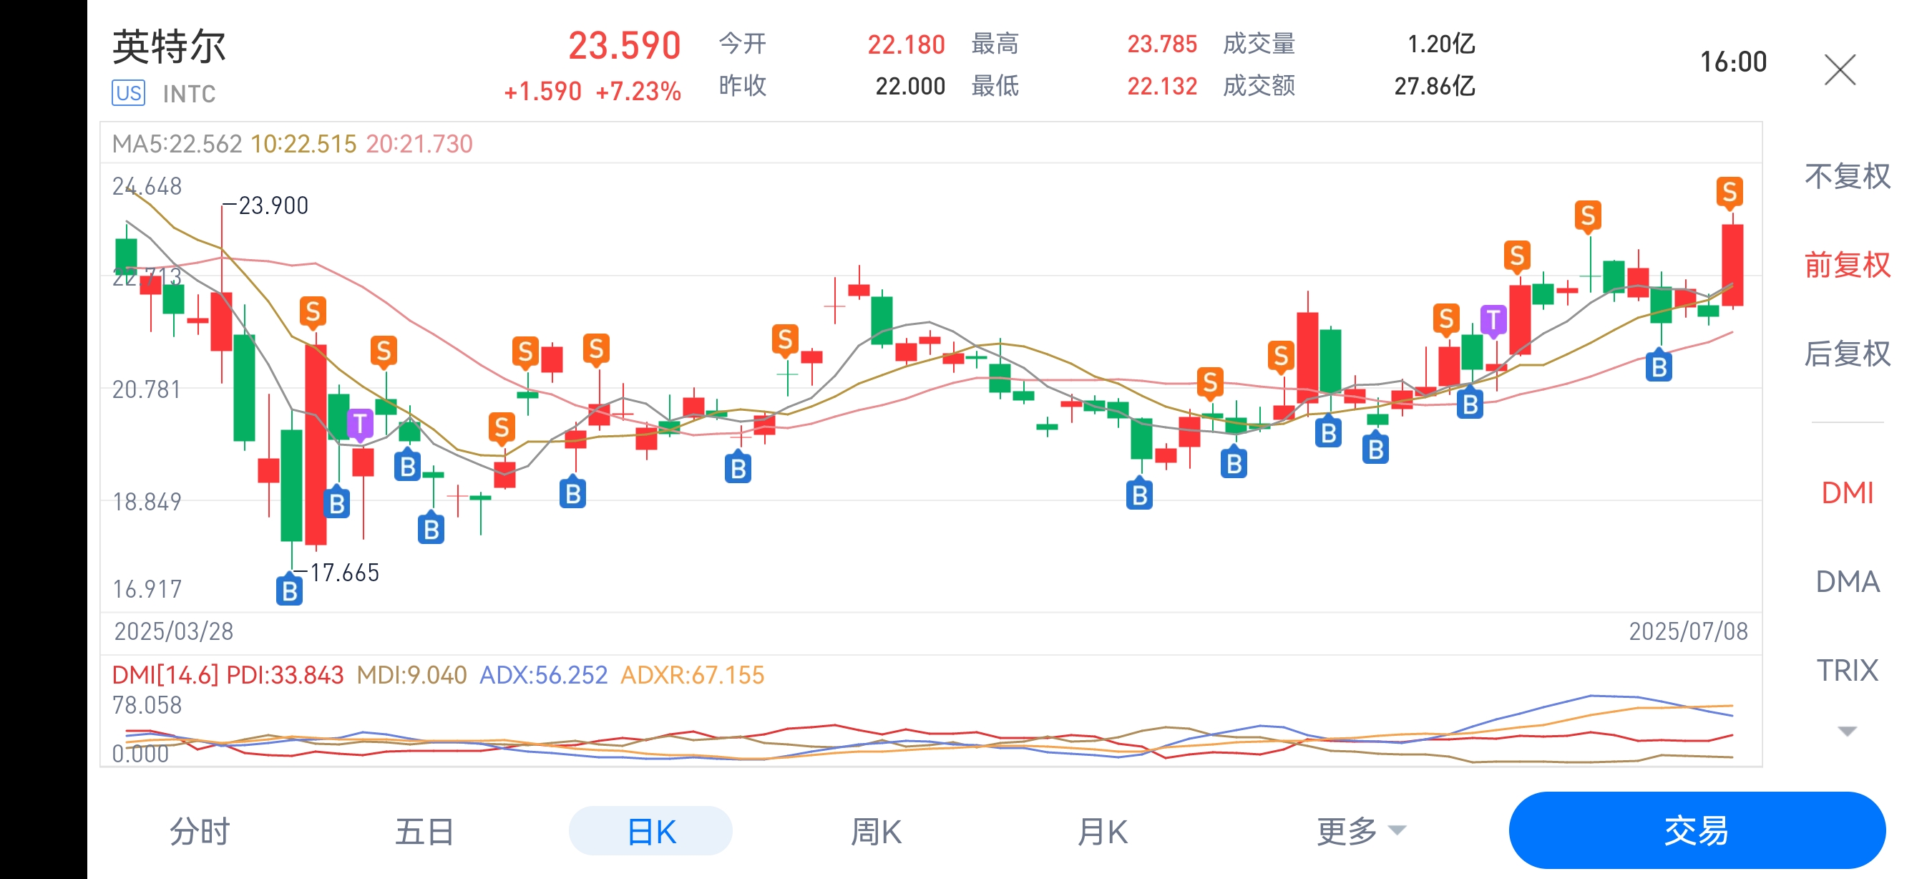Select 后复权 backward adjustment option
The width and height of the screenshot is (1932, 879).
click(x=1847, y=354)
